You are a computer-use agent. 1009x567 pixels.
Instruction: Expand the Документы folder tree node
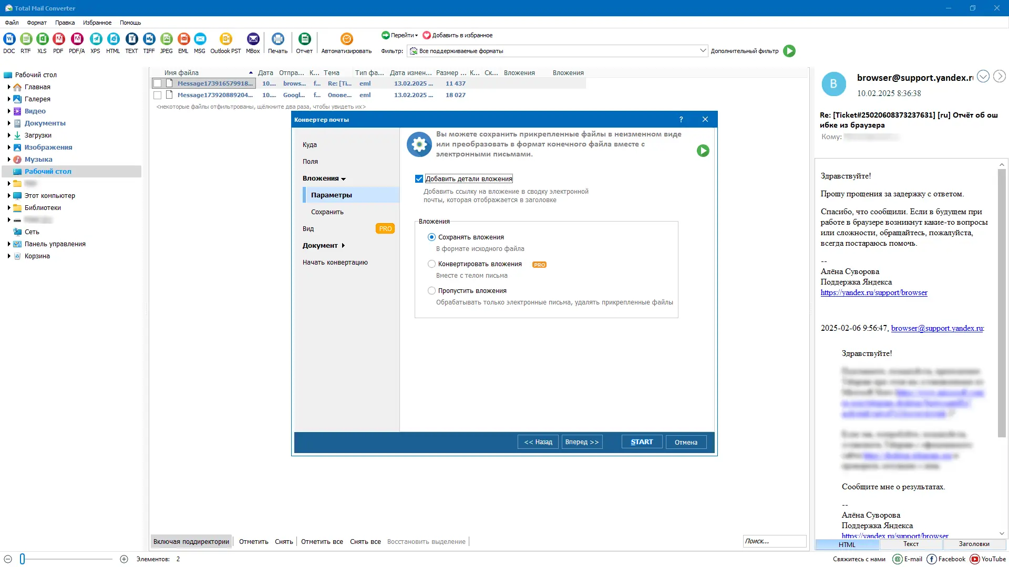click(x=9, y=123)
